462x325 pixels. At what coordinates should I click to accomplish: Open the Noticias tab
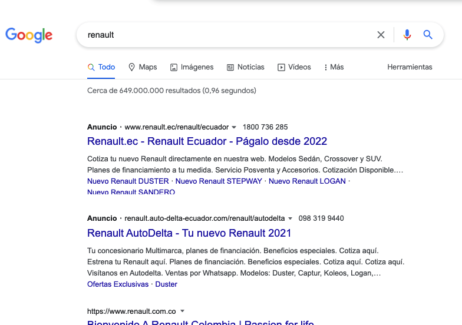(245, 67)
